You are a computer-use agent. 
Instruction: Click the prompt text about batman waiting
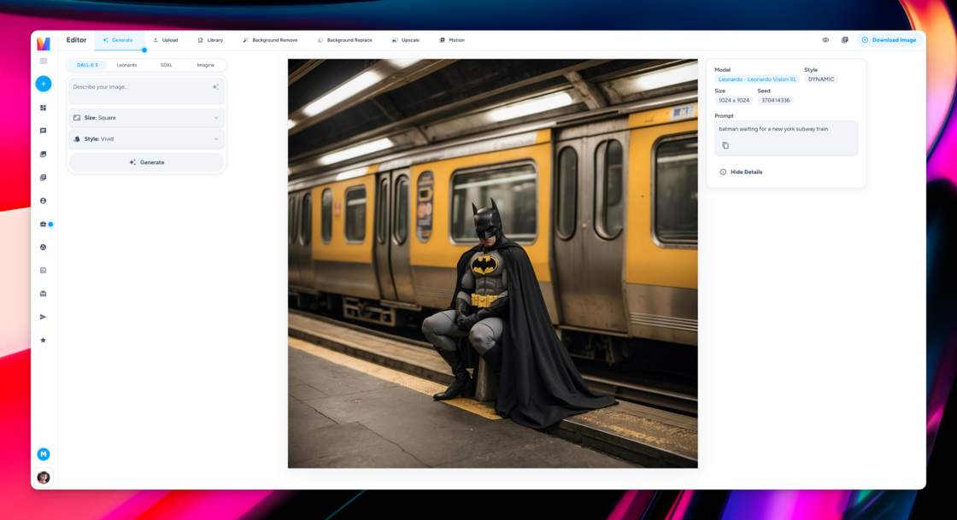click(773, 129)
